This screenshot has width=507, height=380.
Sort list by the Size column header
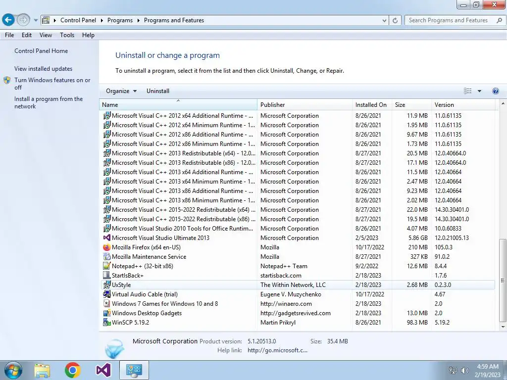tap(411, 105)
